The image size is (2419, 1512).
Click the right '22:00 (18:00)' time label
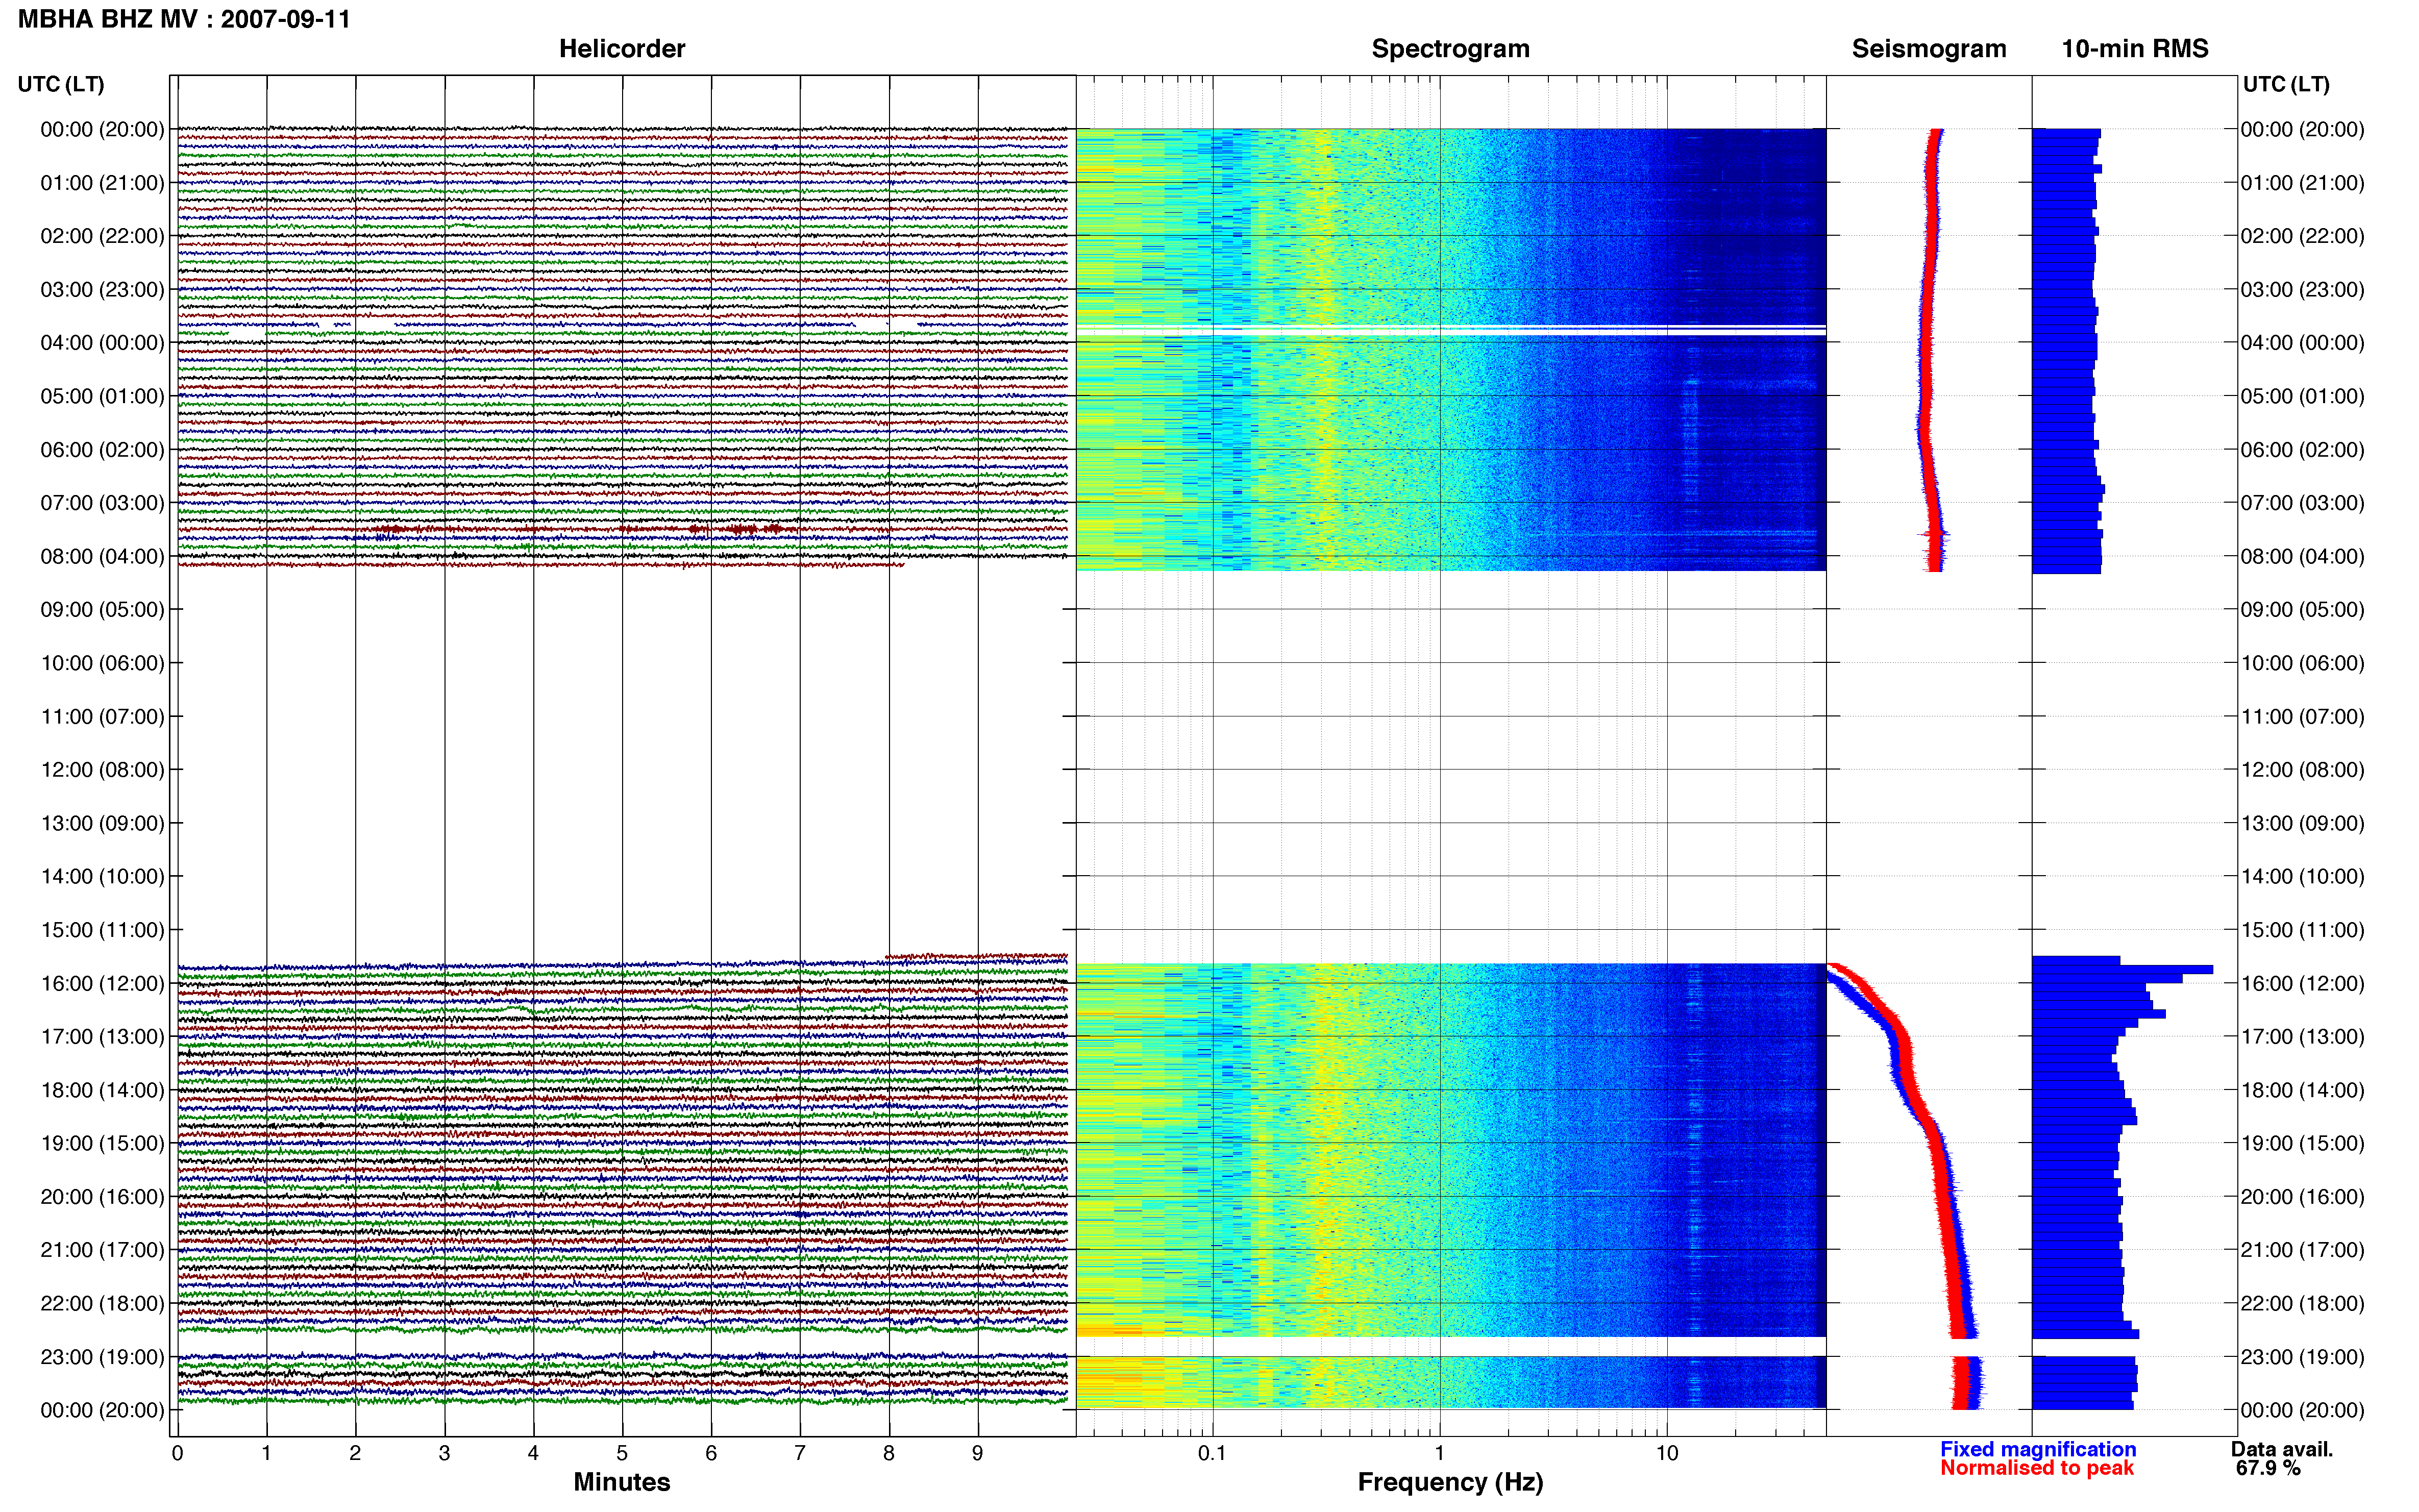pyautogui.click(x=2302, y=1303)
